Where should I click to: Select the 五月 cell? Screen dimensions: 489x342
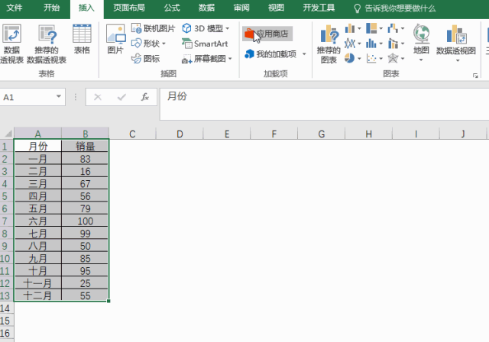pos(37,208)
